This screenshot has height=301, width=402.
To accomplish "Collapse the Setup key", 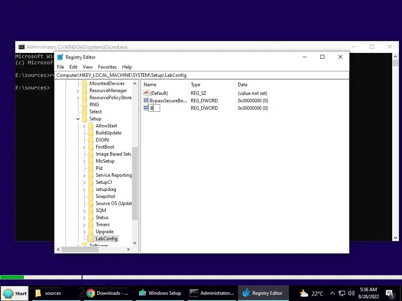I will [78, 119].
